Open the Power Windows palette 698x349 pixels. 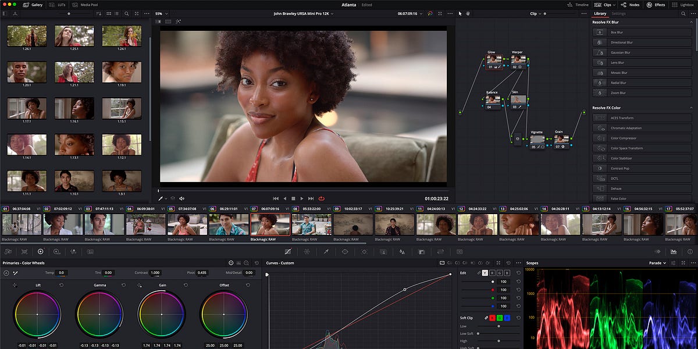(345, 252)
